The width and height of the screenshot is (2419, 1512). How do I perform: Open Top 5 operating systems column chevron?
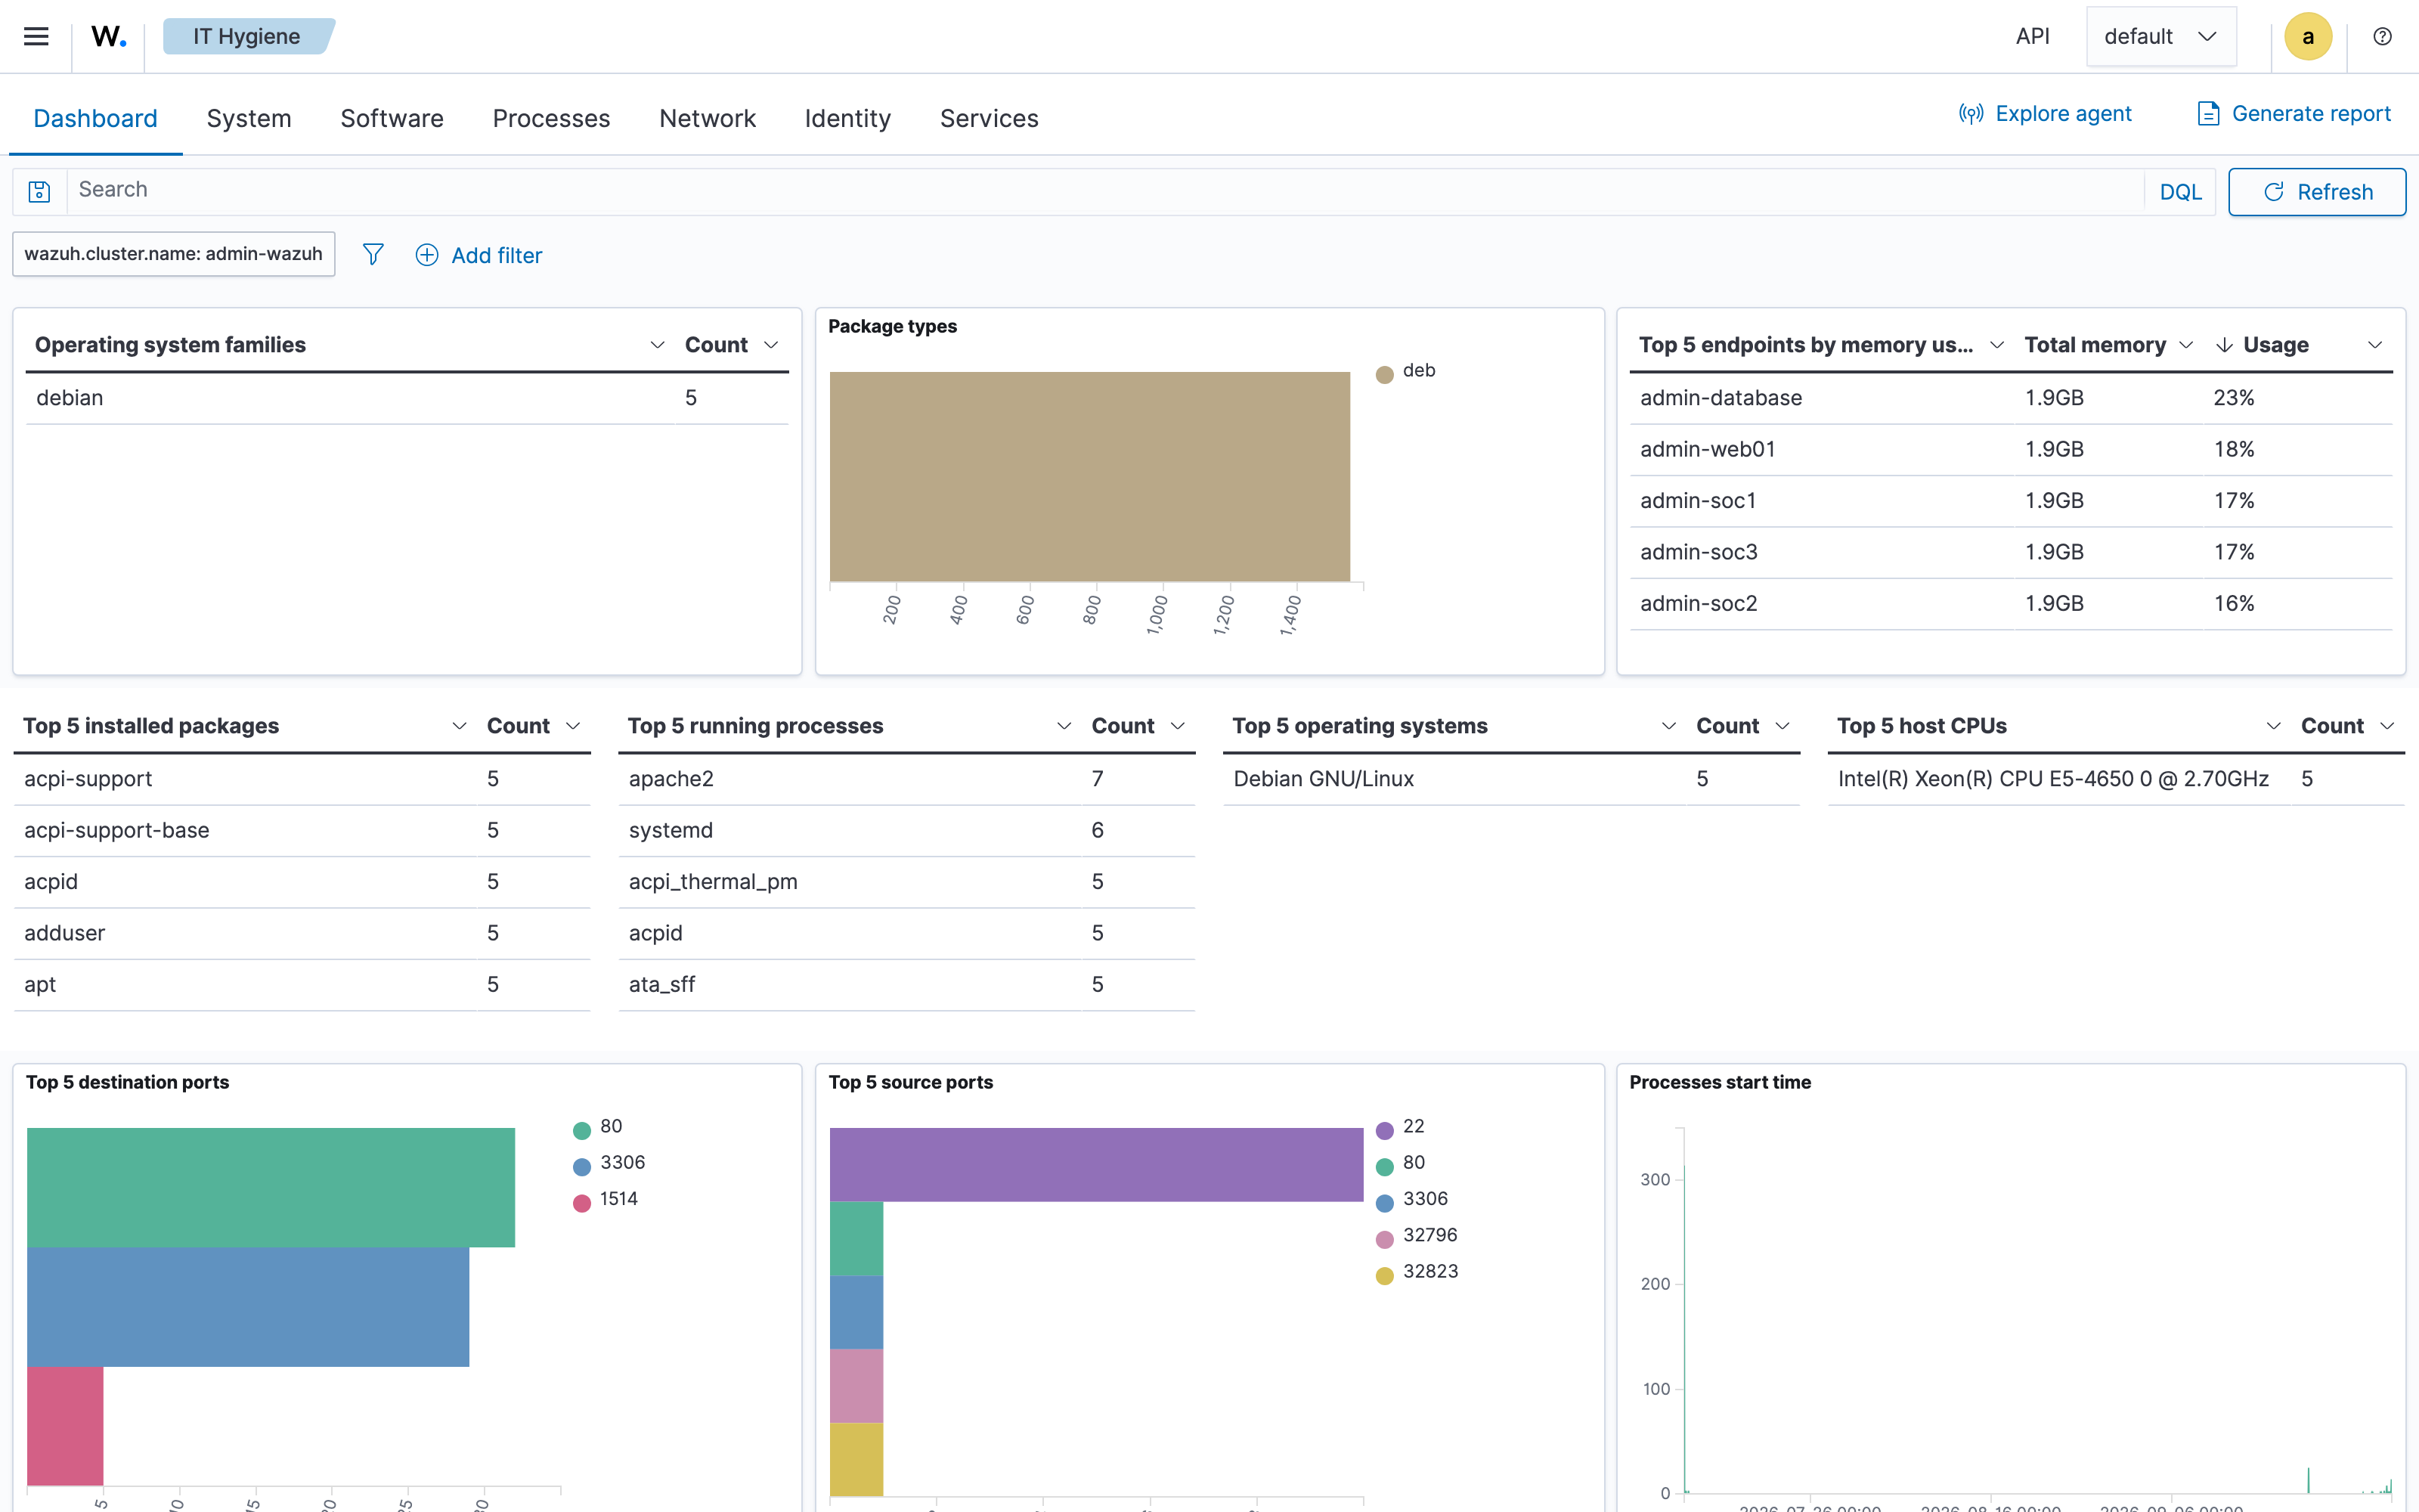click(1668, 726)
